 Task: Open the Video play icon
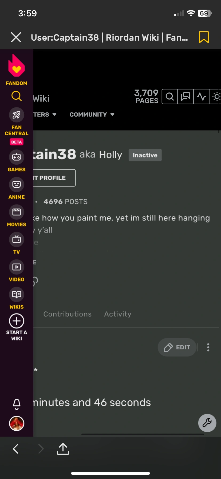tap(17, 267)
